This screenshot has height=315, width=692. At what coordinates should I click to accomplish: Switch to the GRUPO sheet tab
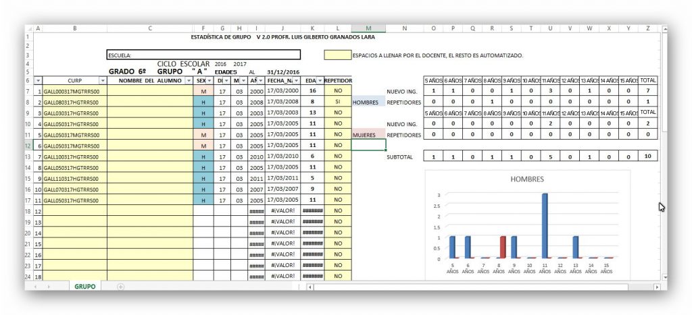point(84,287)
